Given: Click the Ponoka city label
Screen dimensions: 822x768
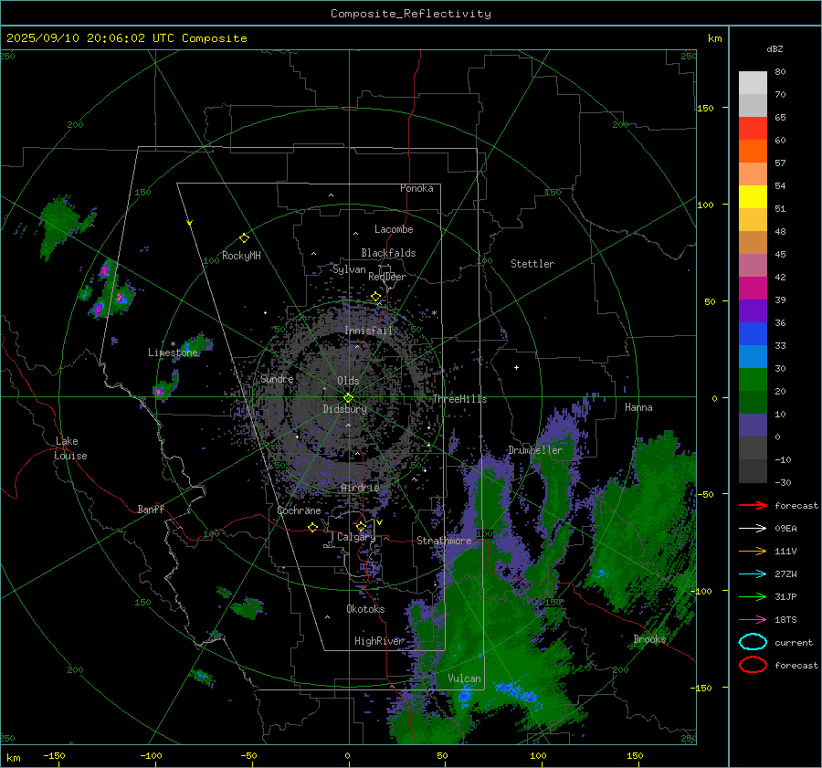Looking at the screenshot, I should coord(416,188).
